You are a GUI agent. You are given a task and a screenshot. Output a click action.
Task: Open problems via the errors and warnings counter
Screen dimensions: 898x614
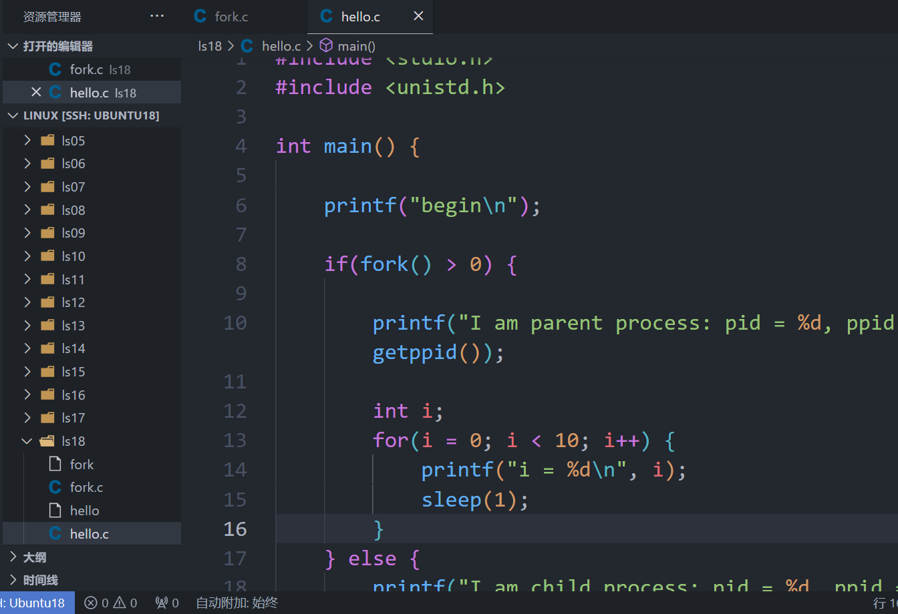pyautogui.click(x=111, y=603)
